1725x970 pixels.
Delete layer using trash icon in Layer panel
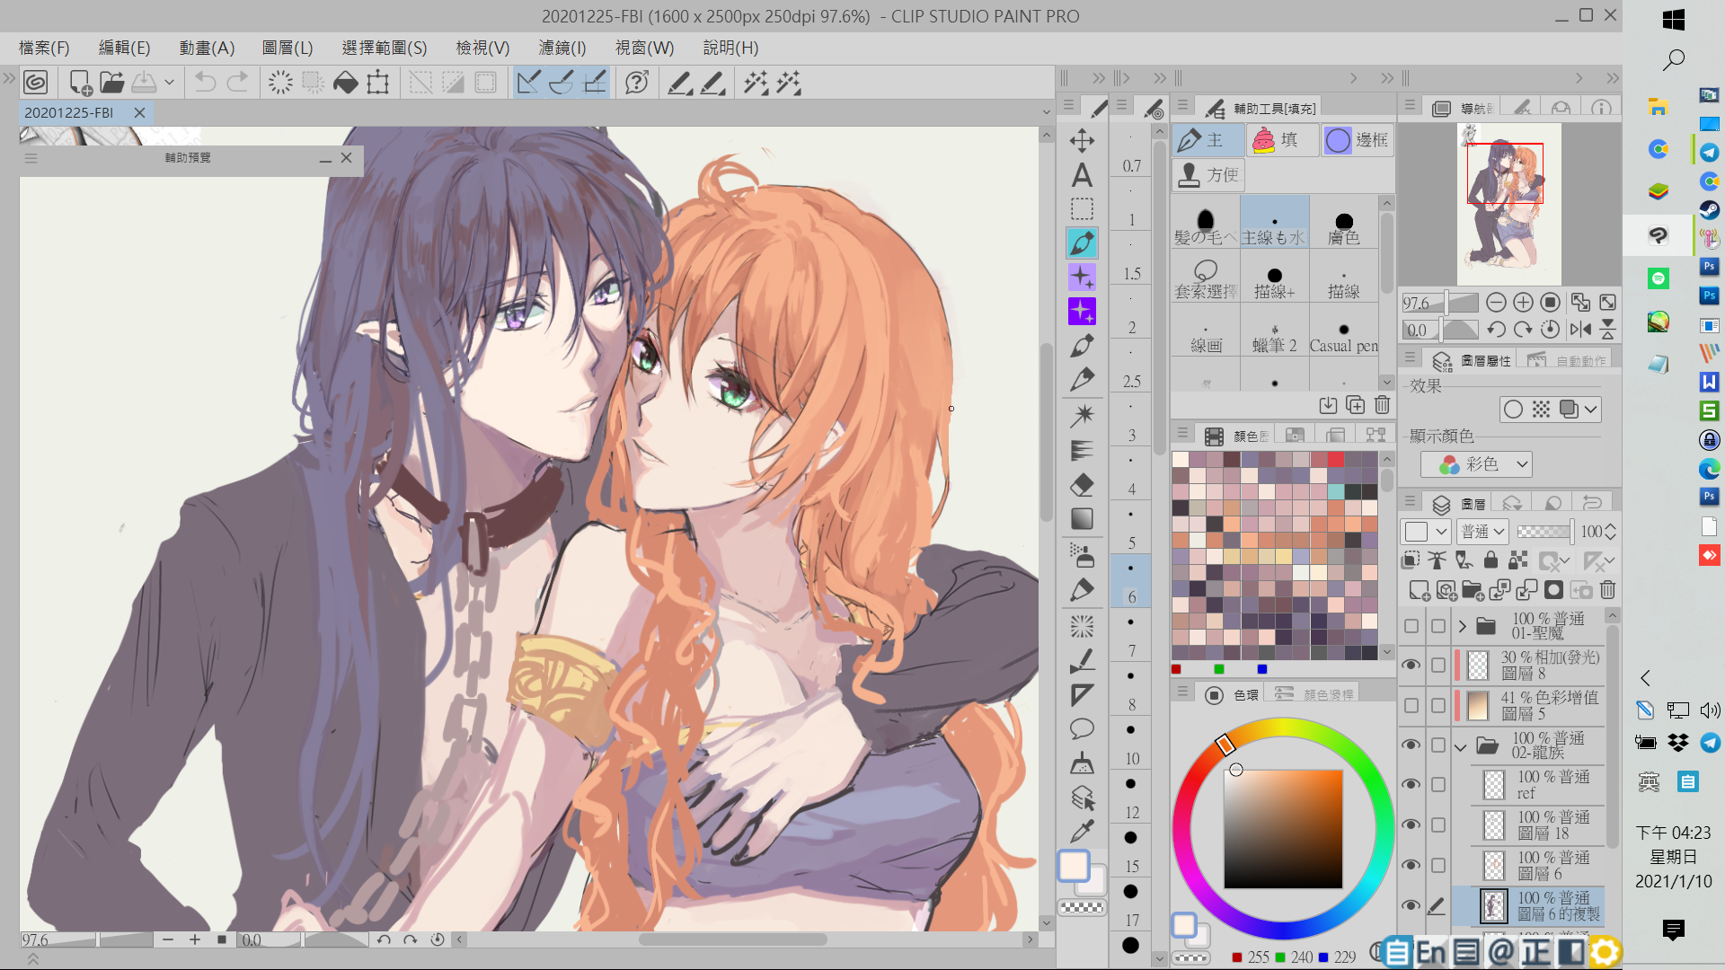(1607, 590)
